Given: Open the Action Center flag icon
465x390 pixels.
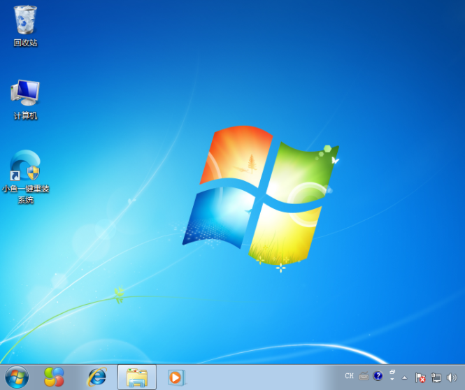Looking at the screenshot, I should pos(420,377).
